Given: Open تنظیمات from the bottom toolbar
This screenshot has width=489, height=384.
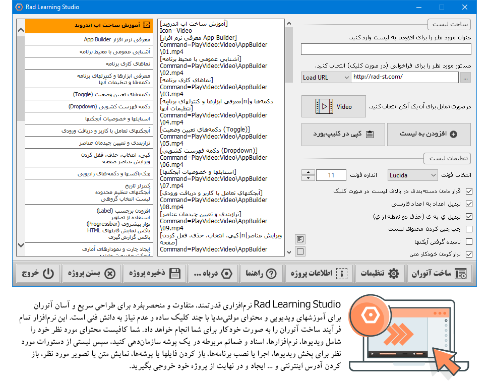Looking at the screenshot, I should [380, 273].
